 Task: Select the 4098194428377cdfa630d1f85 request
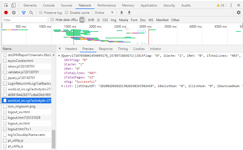coord(26,95)
